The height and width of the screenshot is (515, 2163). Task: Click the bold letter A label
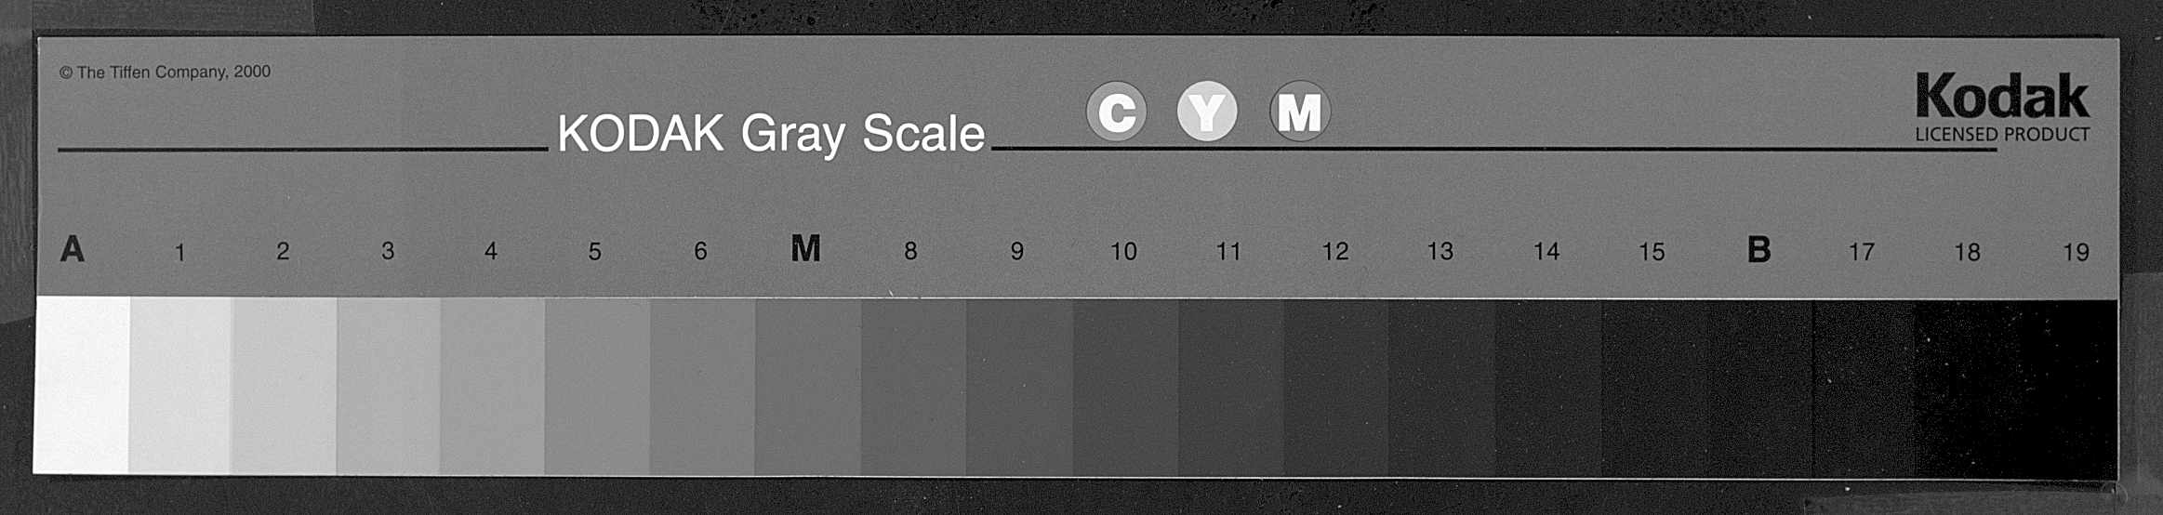(73, 249)
